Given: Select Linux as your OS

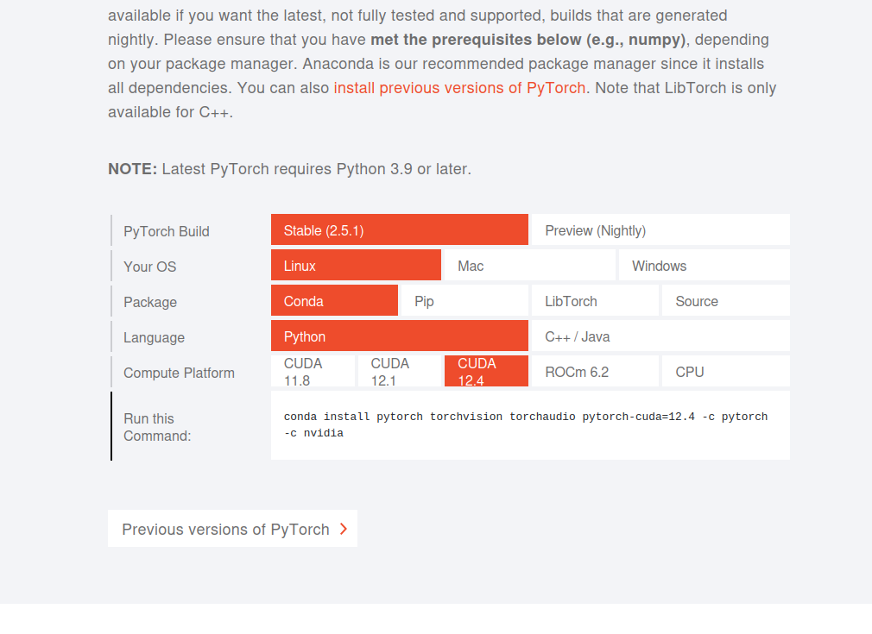Looking at the screenshot, I should point(356,265).
